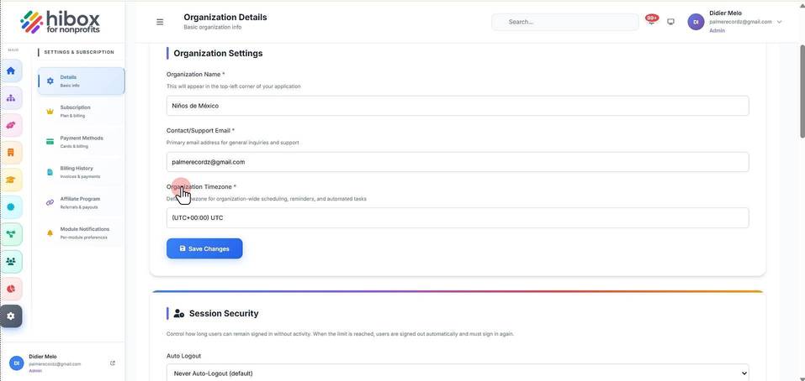Click the purple org-chart sidebar icon

11,98
